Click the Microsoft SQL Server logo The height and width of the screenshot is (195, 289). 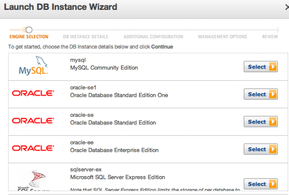pyautogui.click(x=34, y=181)
